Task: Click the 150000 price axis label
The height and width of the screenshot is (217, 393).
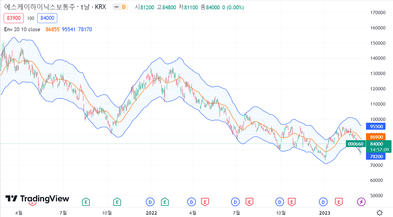Action: 377,43
